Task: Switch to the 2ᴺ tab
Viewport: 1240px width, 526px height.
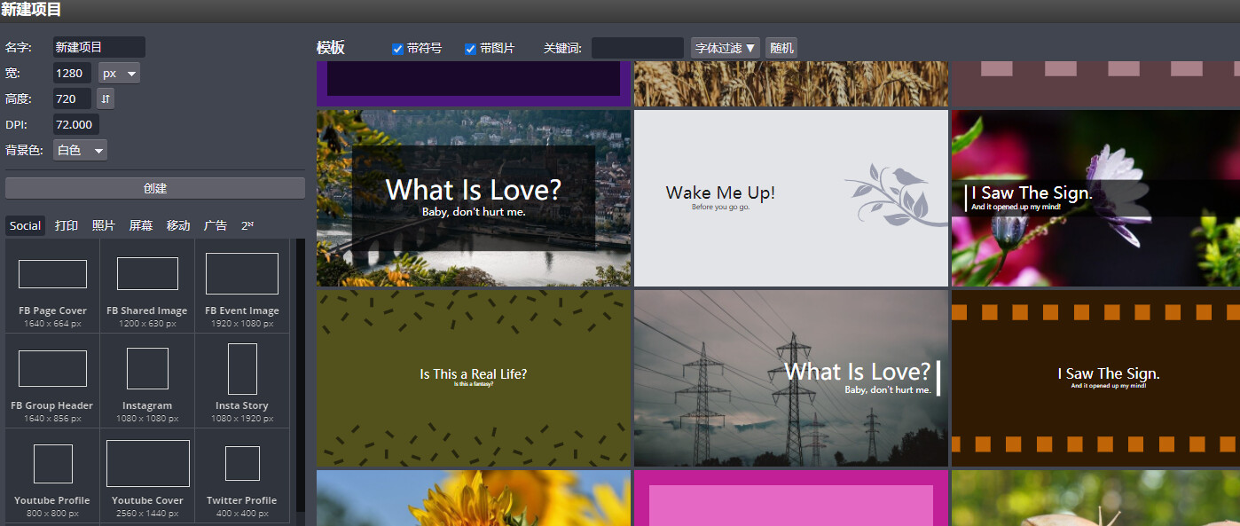Action: click(x=247, y=225)
